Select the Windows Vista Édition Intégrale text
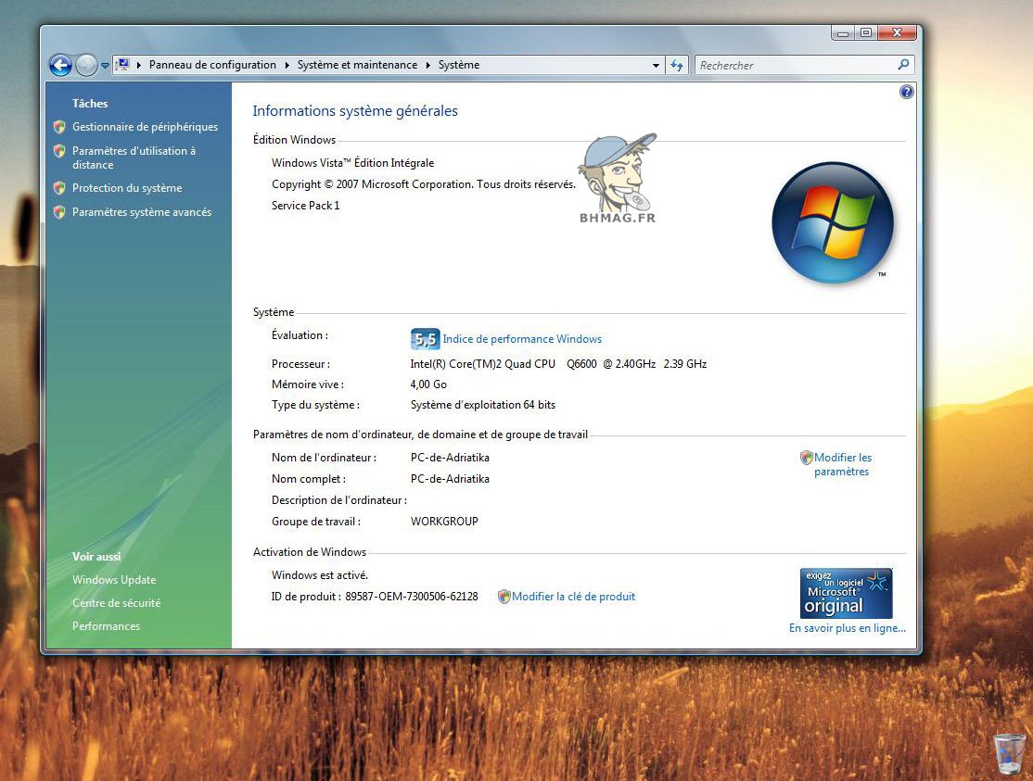This screenshot has height=781, width=1033. pyautogui.click(x=352, y=162)
